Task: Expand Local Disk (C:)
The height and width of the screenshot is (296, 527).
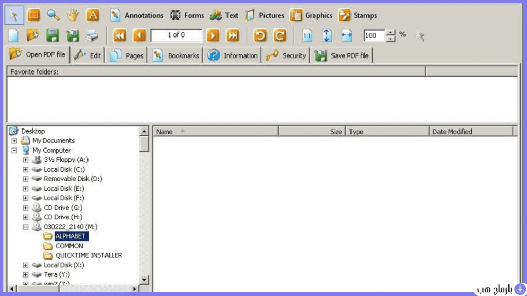Action: (x=26, y=170)
